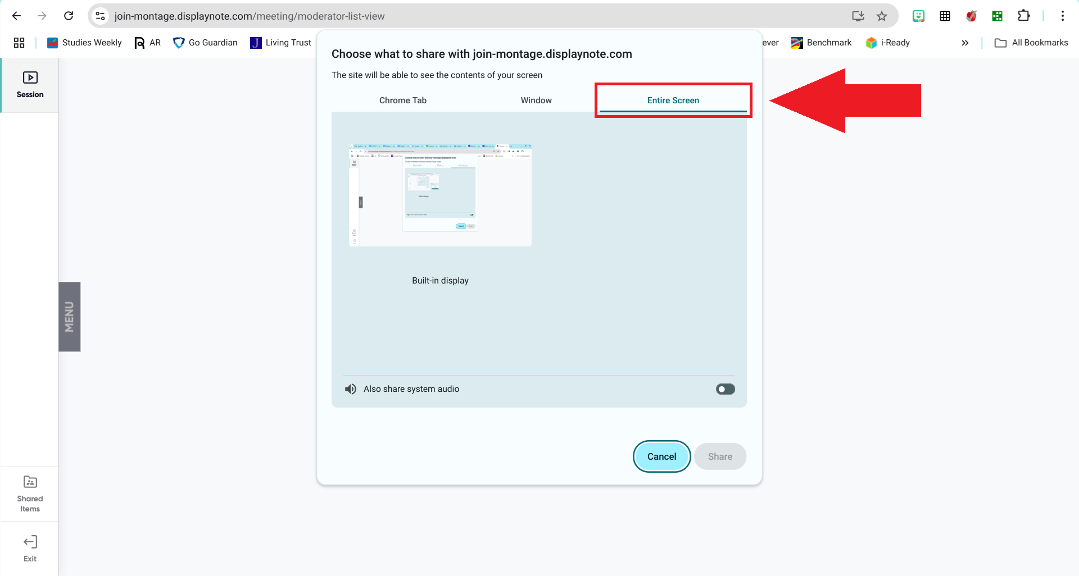The height and width of the screenshot is (576, 1079).
Task: Enable Also share system audio toggle
Action: (x=725, y=389)
